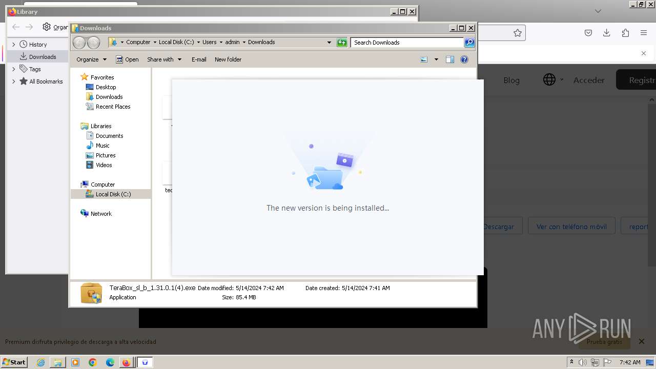
Task: Open Windows Media Player taskbar icon
Action: tap(75, 362)
